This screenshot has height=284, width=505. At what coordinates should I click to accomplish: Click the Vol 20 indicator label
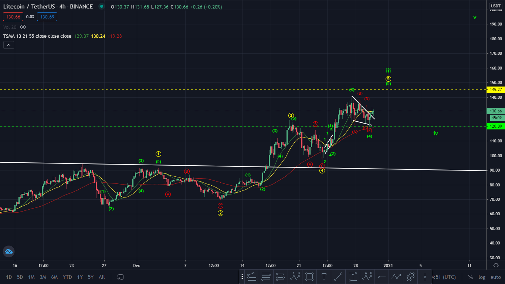(x=10, y=27)
